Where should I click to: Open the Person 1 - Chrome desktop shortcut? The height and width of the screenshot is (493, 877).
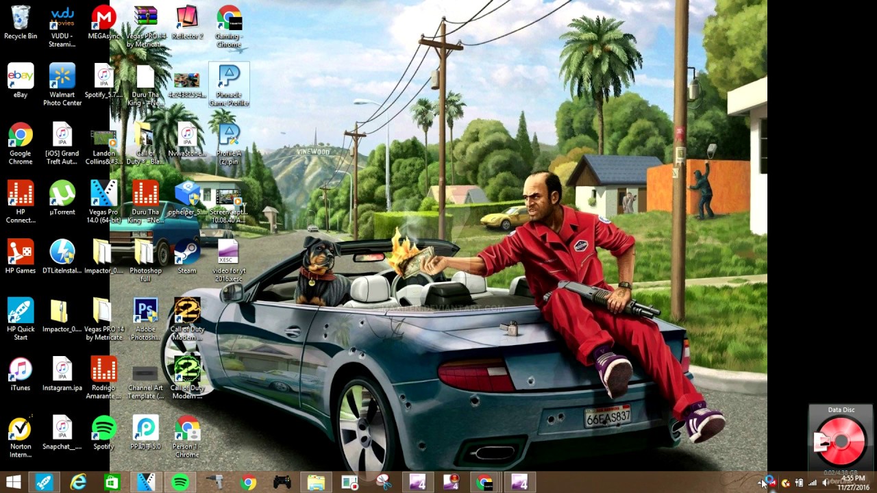[x=187, y=438]
